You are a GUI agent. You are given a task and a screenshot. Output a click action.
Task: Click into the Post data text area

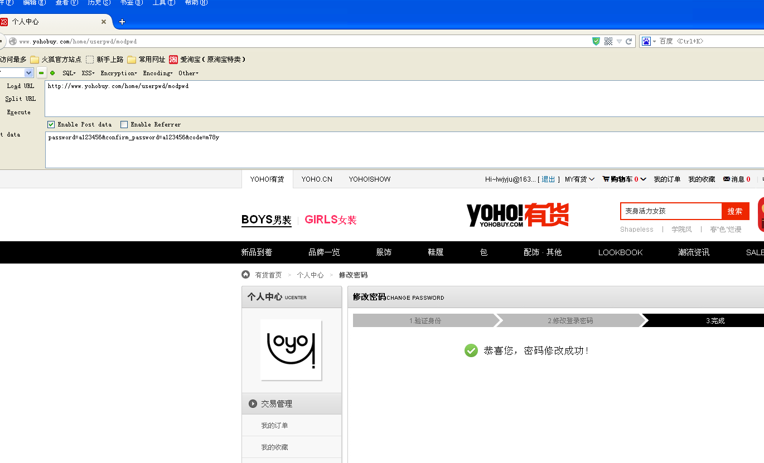(404, 150)
